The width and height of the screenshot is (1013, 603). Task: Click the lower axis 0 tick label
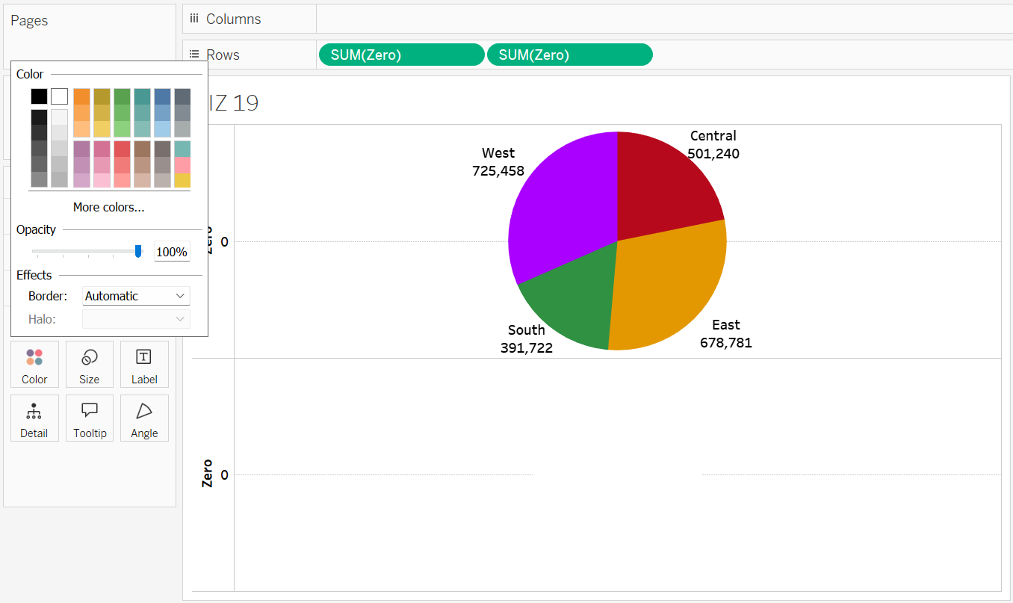224,474
